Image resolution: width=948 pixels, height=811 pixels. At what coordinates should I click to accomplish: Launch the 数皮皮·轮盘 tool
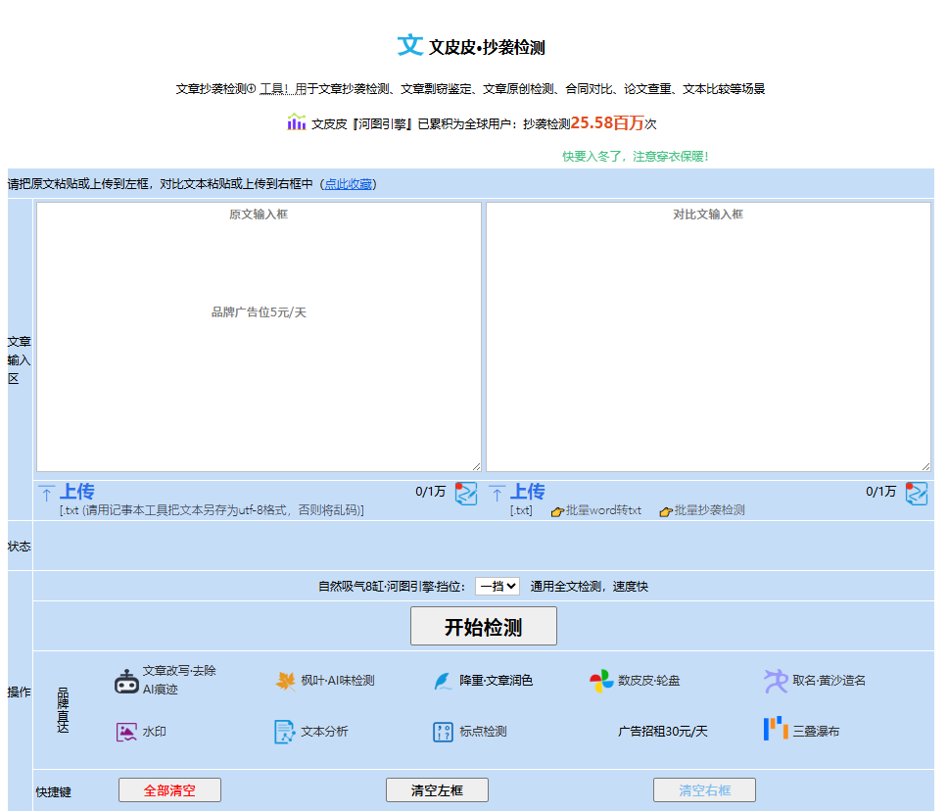pyautogui.click(x=635, y=681)
